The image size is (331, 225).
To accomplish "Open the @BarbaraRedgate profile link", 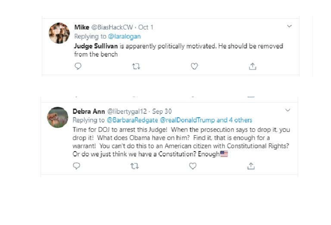I will (132, 120).
